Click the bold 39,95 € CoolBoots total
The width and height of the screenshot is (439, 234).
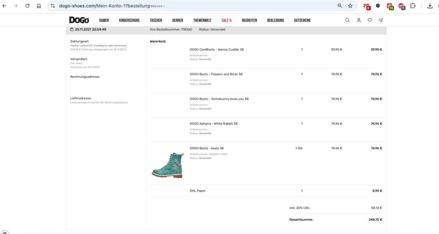click(x=376, y=50)
